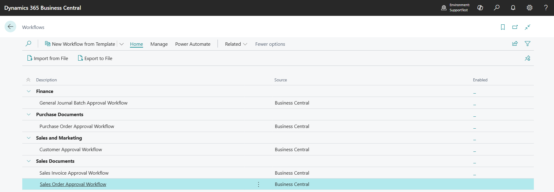Expand the Related menu
The image size is (554, 192).
point(236,44)
